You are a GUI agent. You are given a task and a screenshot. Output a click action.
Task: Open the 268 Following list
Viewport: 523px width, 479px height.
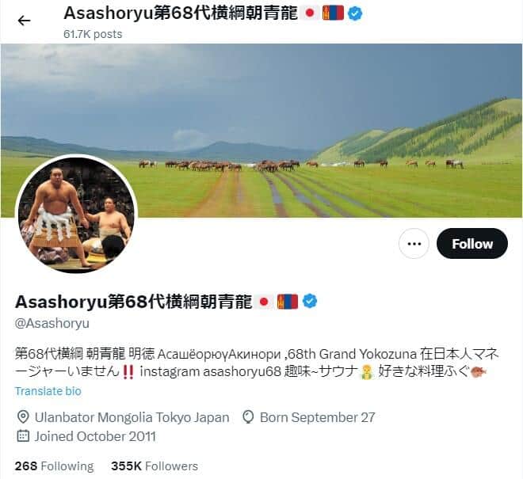pyautogui.click(x=55, y=466)
